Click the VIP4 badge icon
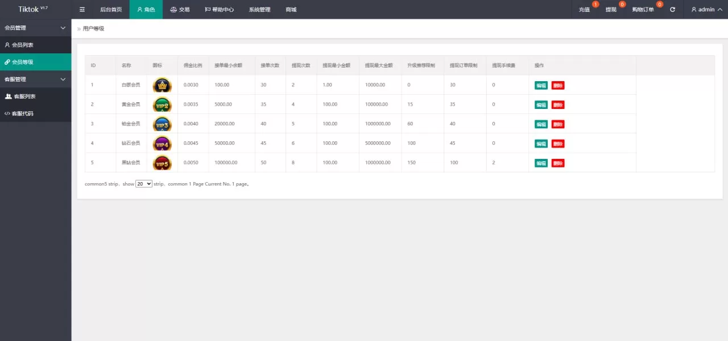The height and width of the screenshot is (341, 728). pos(162,144)
